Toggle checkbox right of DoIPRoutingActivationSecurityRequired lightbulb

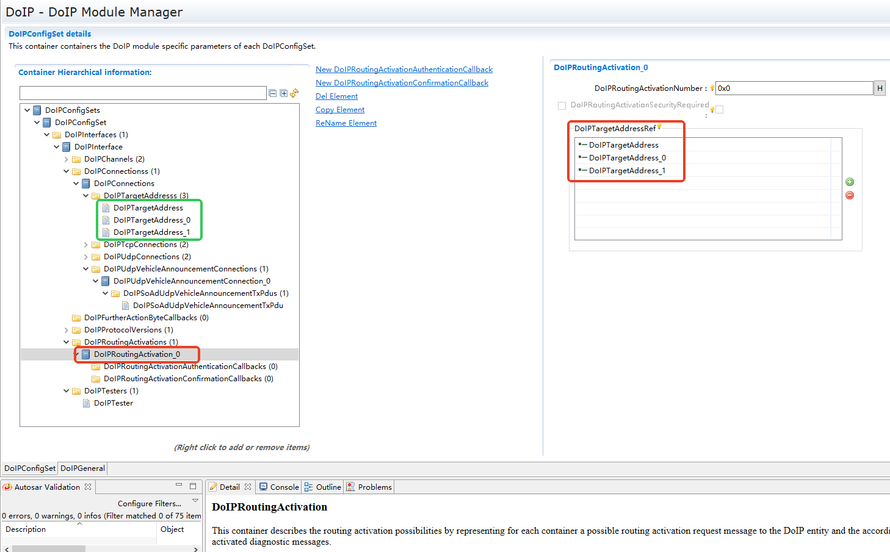tap(720, 110)
